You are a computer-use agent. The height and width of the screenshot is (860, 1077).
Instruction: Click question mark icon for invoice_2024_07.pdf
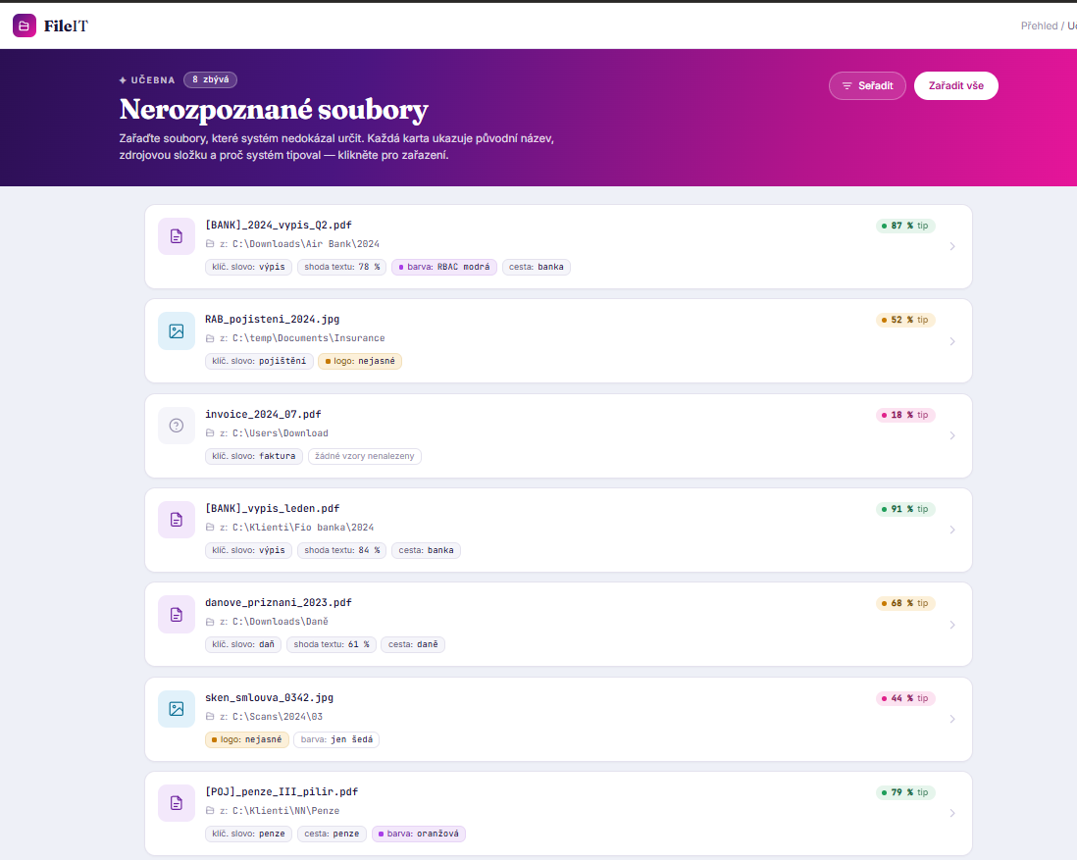[x=177, y=426]
